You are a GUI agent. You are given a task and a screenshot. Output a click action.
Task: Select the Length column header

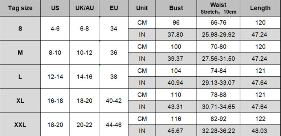point(260,8)
